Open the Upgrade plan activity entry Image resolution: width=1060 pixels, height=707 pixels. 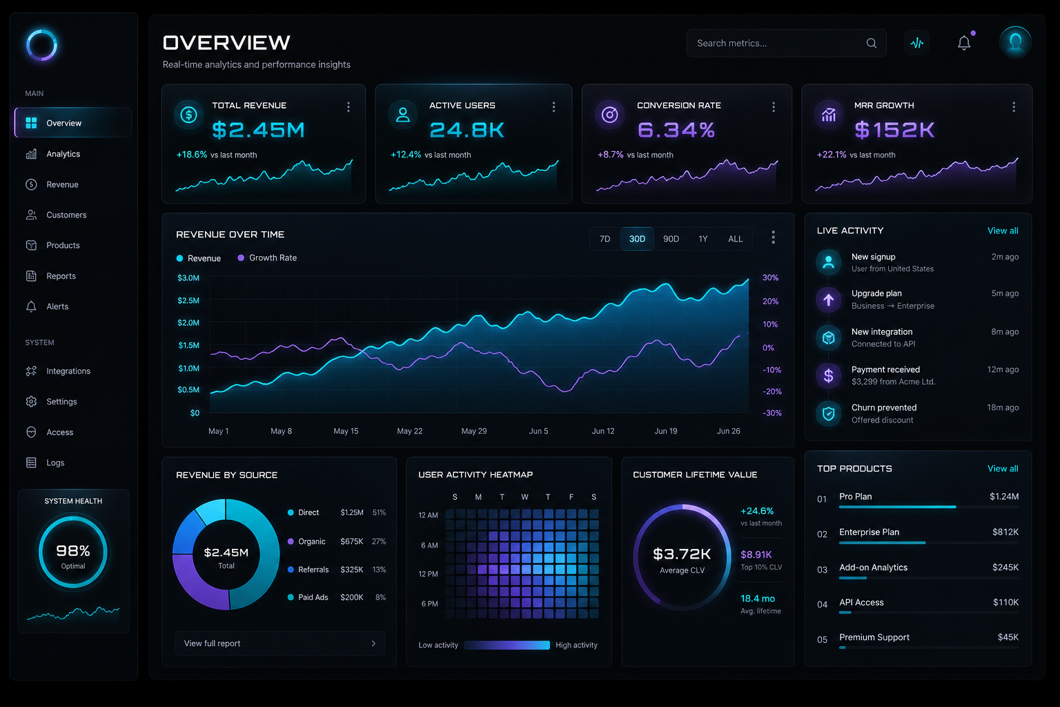point(918,300)
